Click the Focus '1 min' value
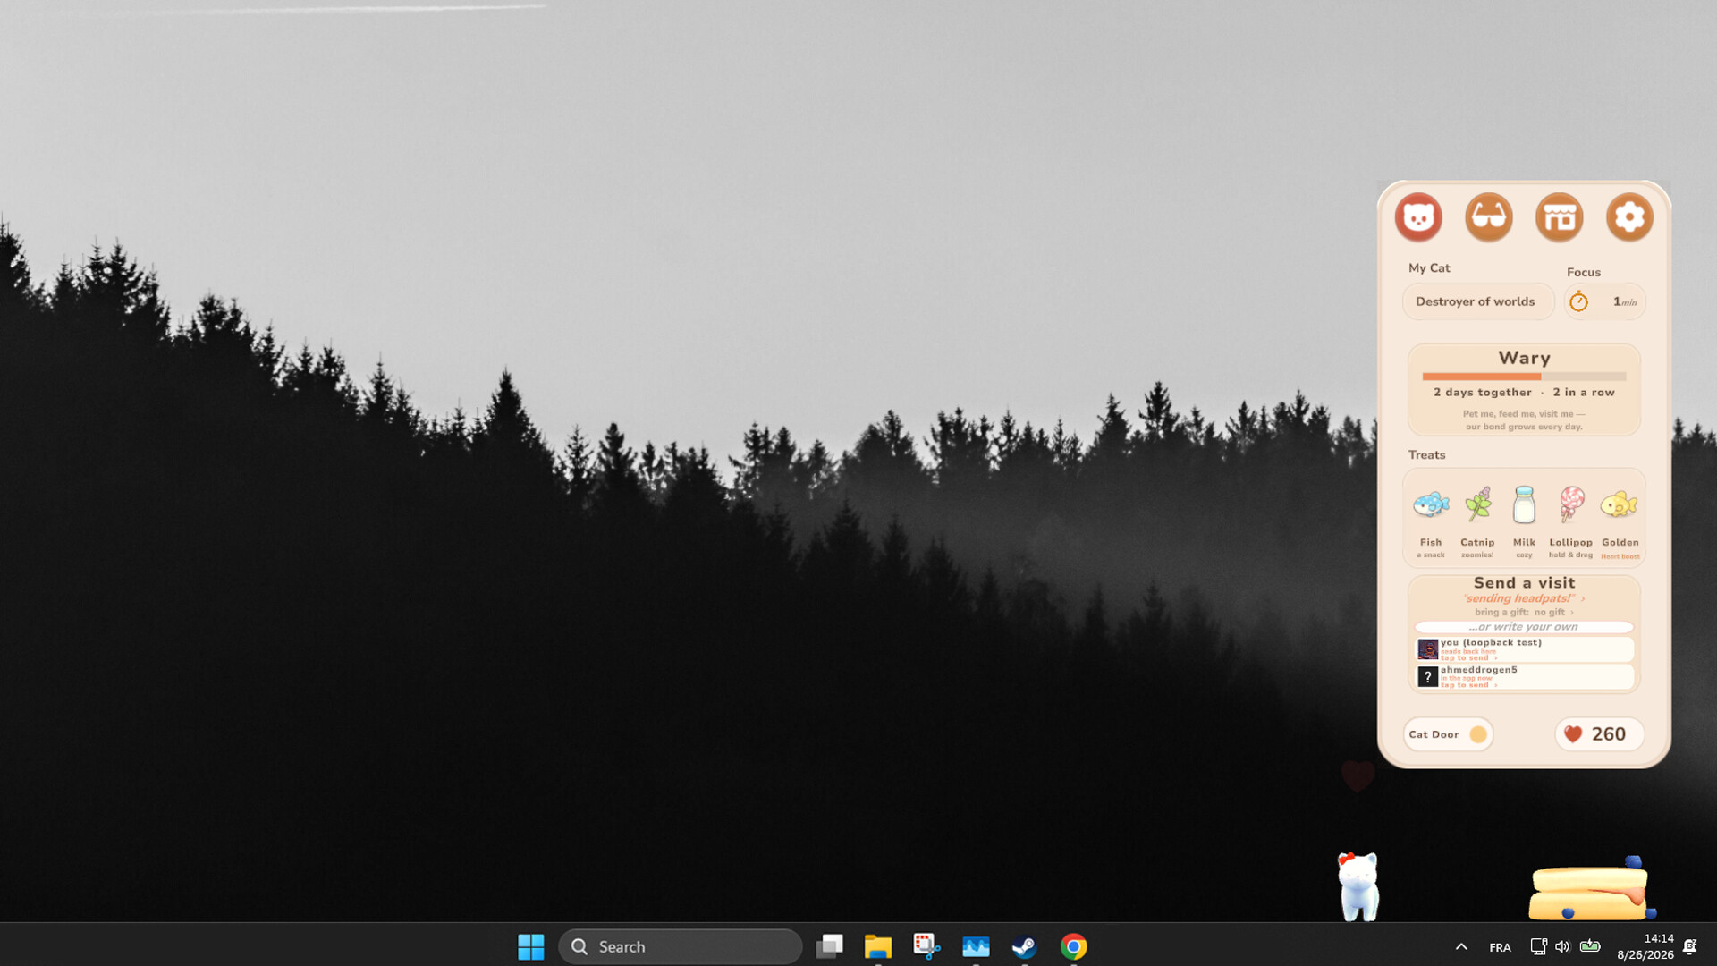This screenshot has width=1717, height=966. [x=1625, y=302]
